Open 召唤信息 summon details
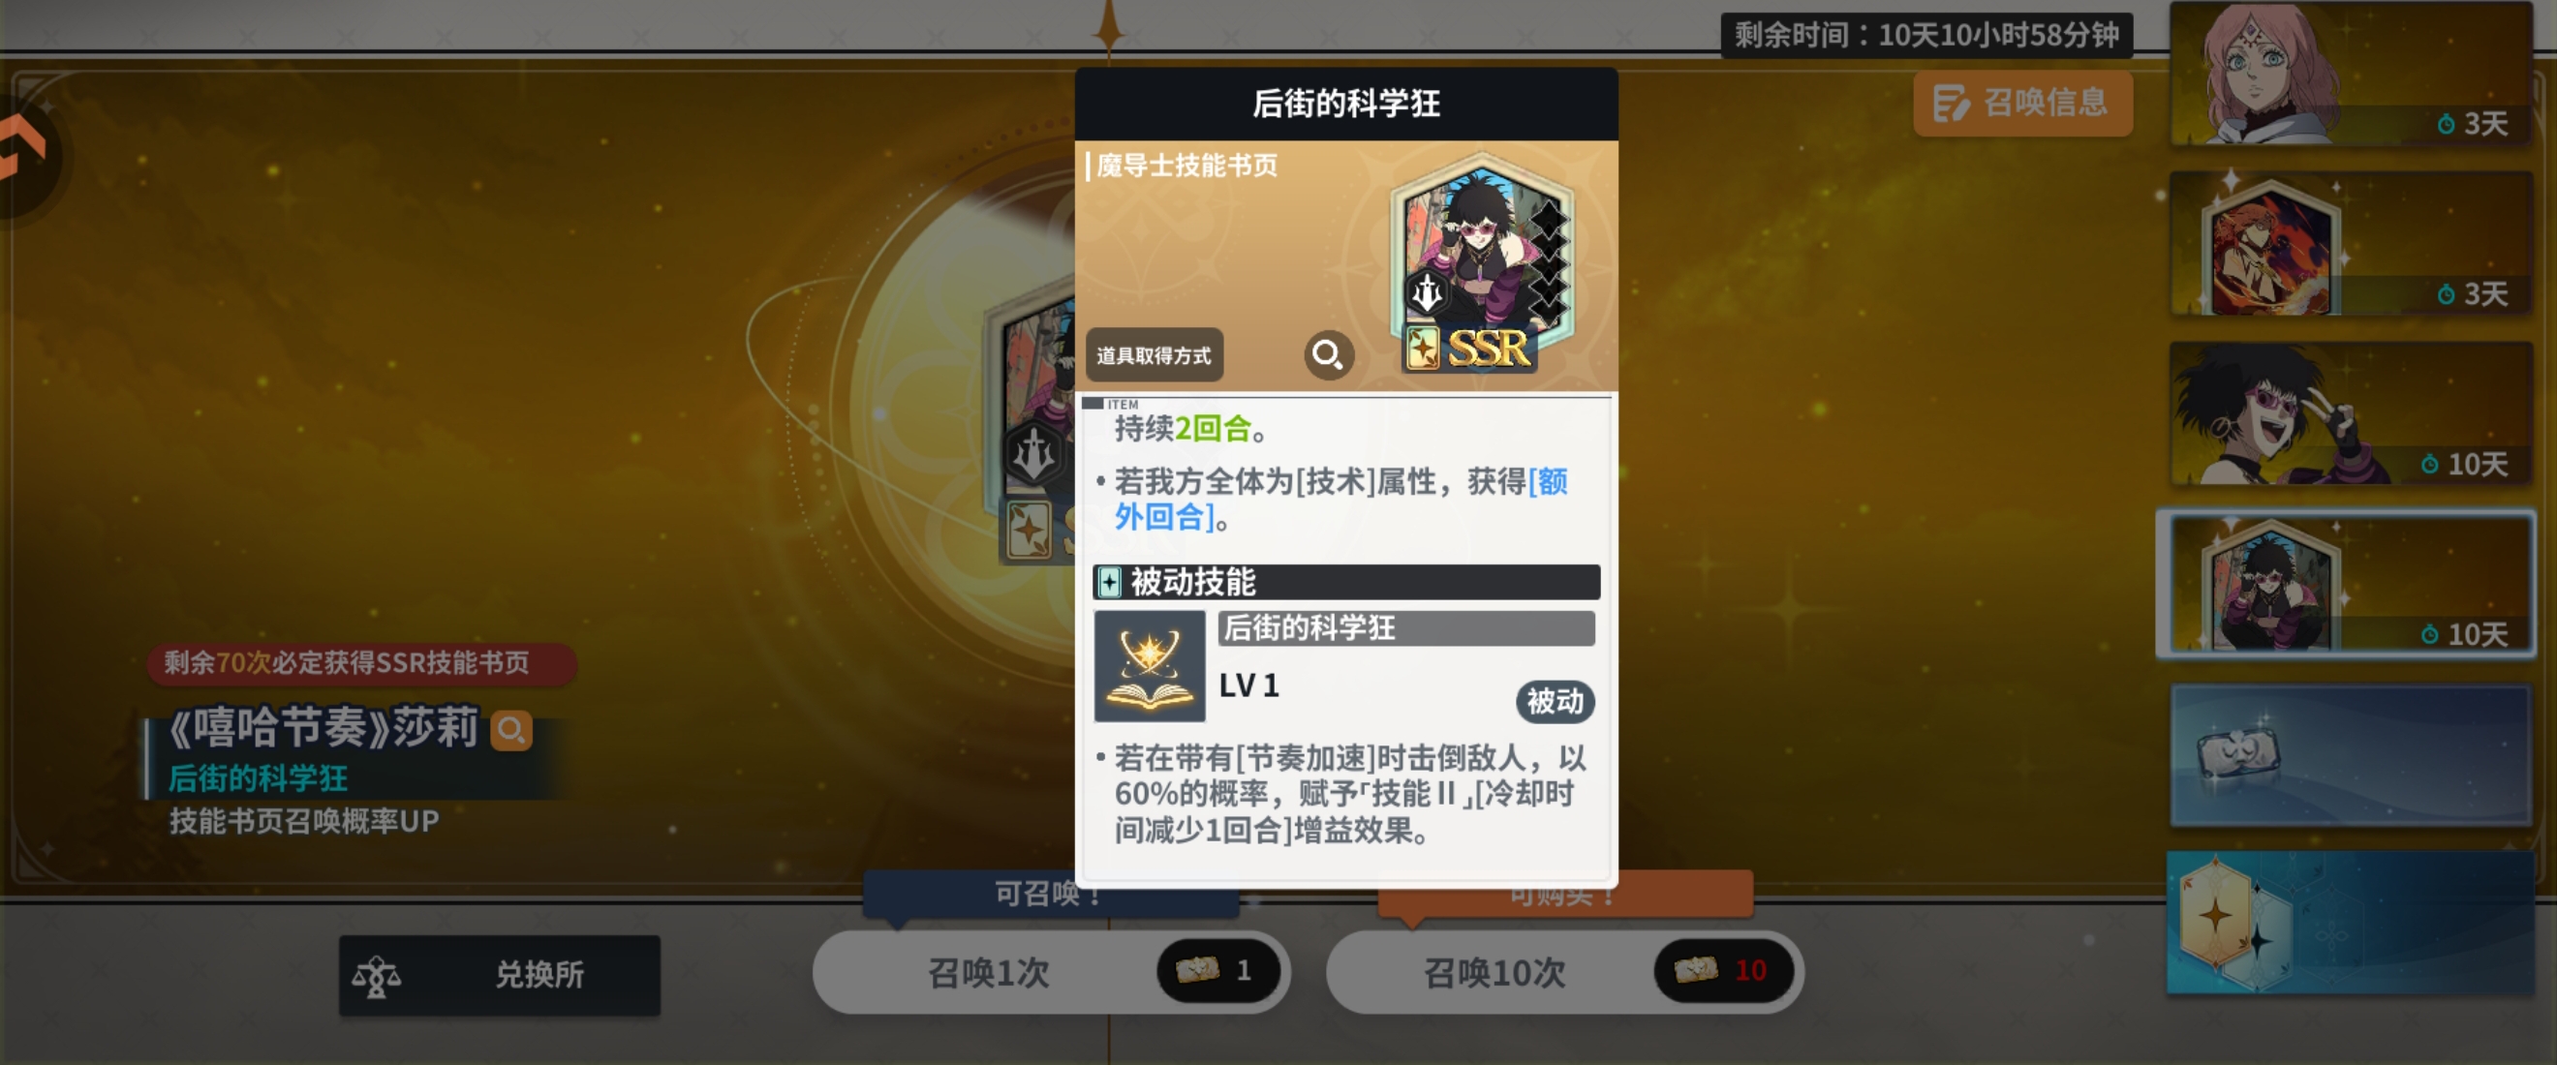 [2022, 103]
